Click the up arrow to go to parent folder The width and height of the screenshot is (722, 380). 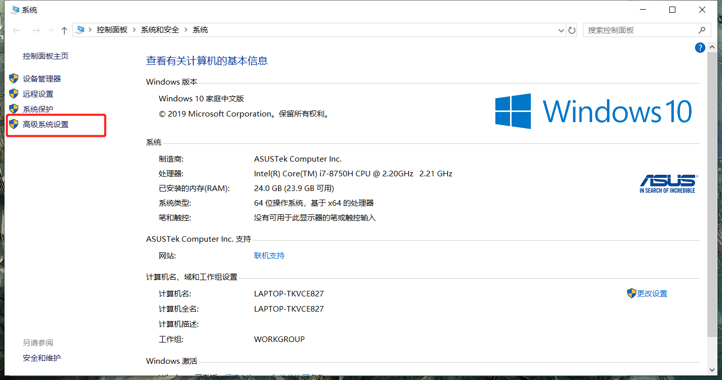(x=64, y=30)
